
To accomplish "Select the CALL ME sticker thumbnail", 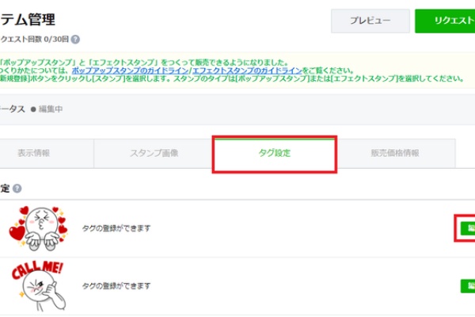I will click(x=38, y=286).
